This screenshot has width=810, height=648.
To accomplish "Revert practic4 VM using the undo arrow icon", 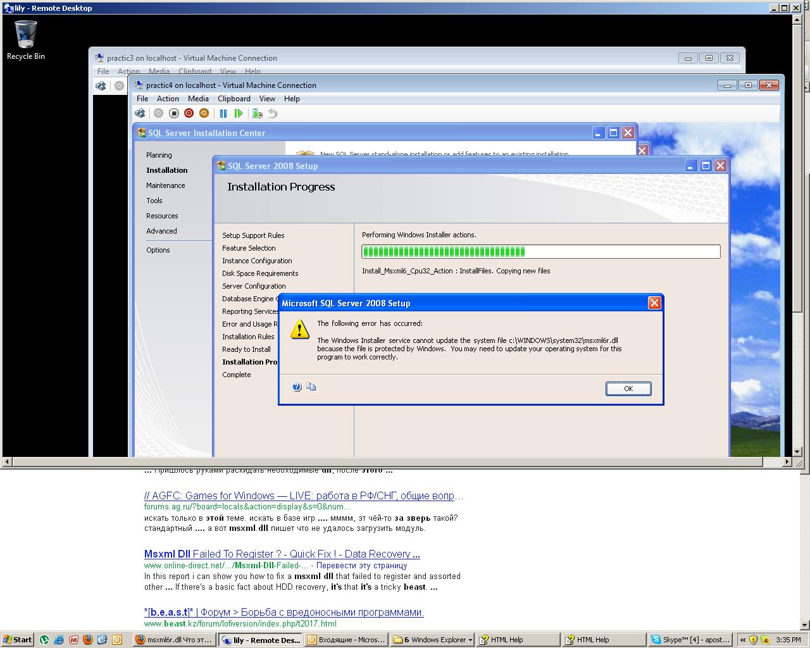I will click(272, 113).
